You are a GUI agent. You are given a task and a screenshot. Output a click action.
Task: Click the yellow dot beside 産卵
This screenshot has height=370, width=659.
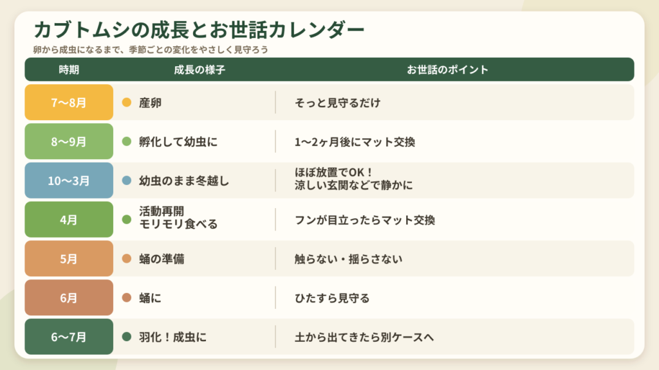tap(127, 102)
